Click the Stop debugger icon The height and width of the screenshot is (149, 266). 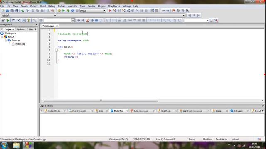click(146, 10)
